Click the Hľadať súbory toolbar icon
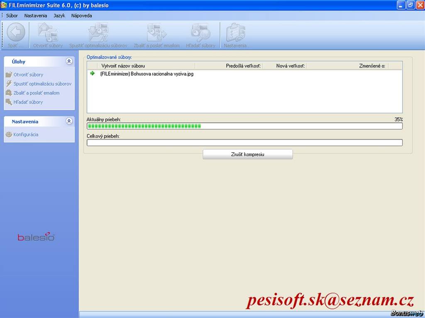 tap(200, 32)
